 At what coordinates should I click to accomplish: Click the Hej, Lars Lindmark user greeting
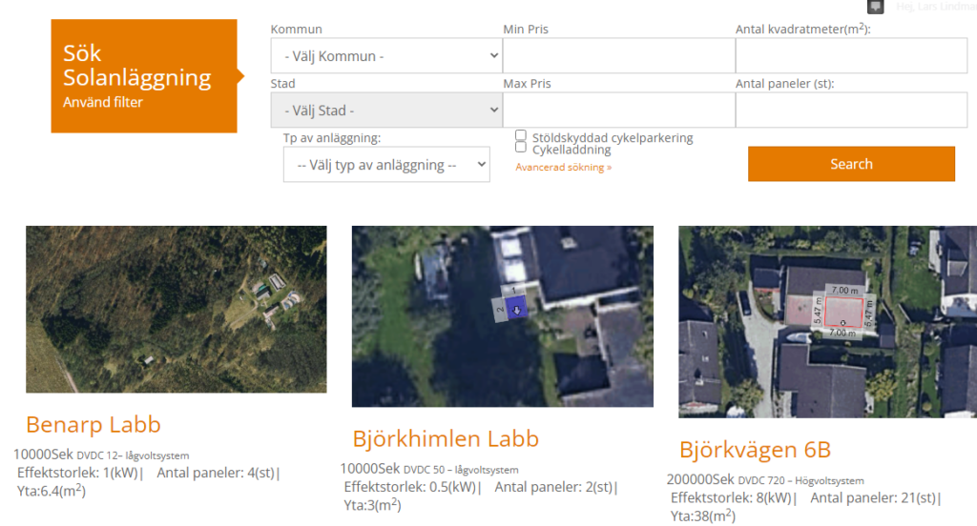935,7
